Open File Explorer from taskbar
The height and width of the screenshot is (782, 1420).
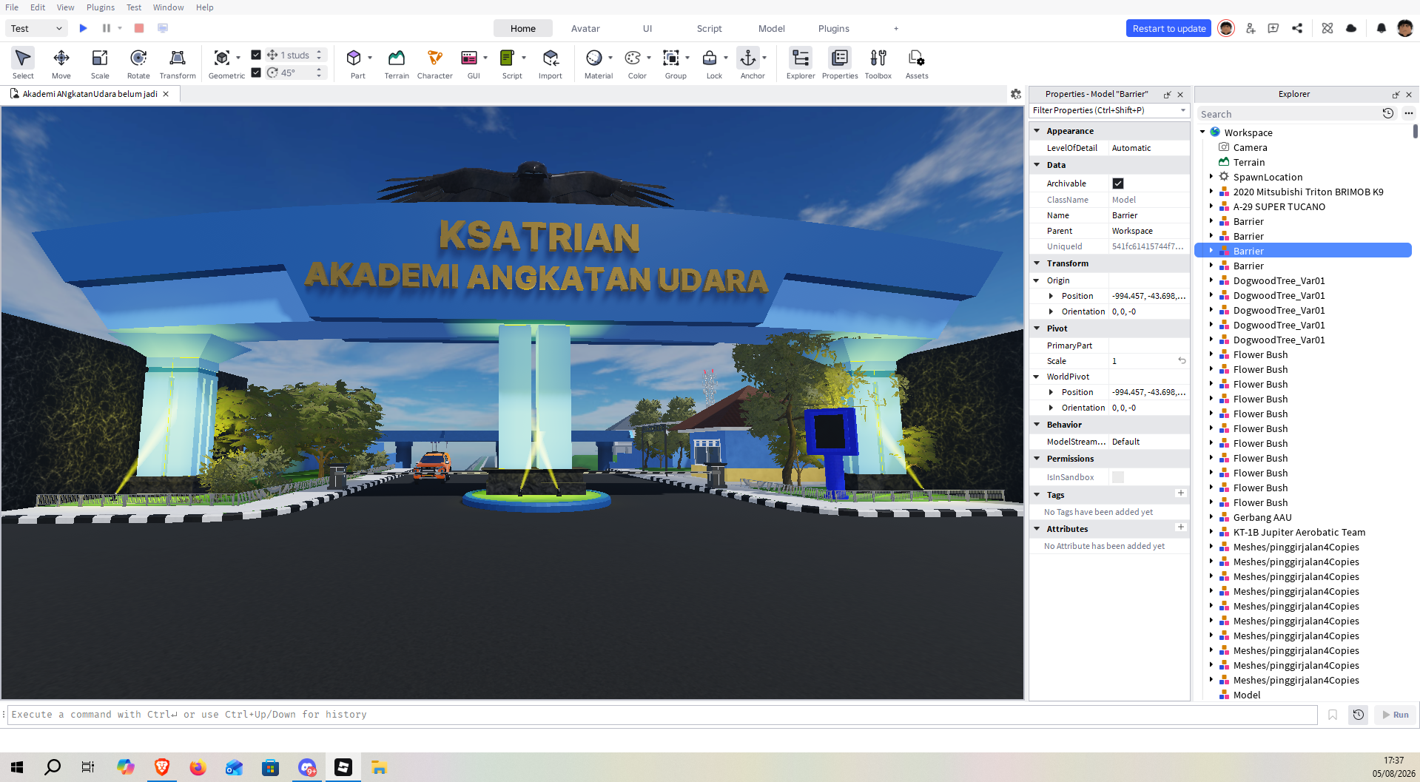[x=379, y=767]
